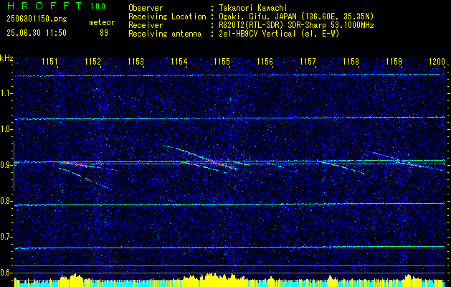
Task: Click time marker 1157
Action: [x=308, y=61]
